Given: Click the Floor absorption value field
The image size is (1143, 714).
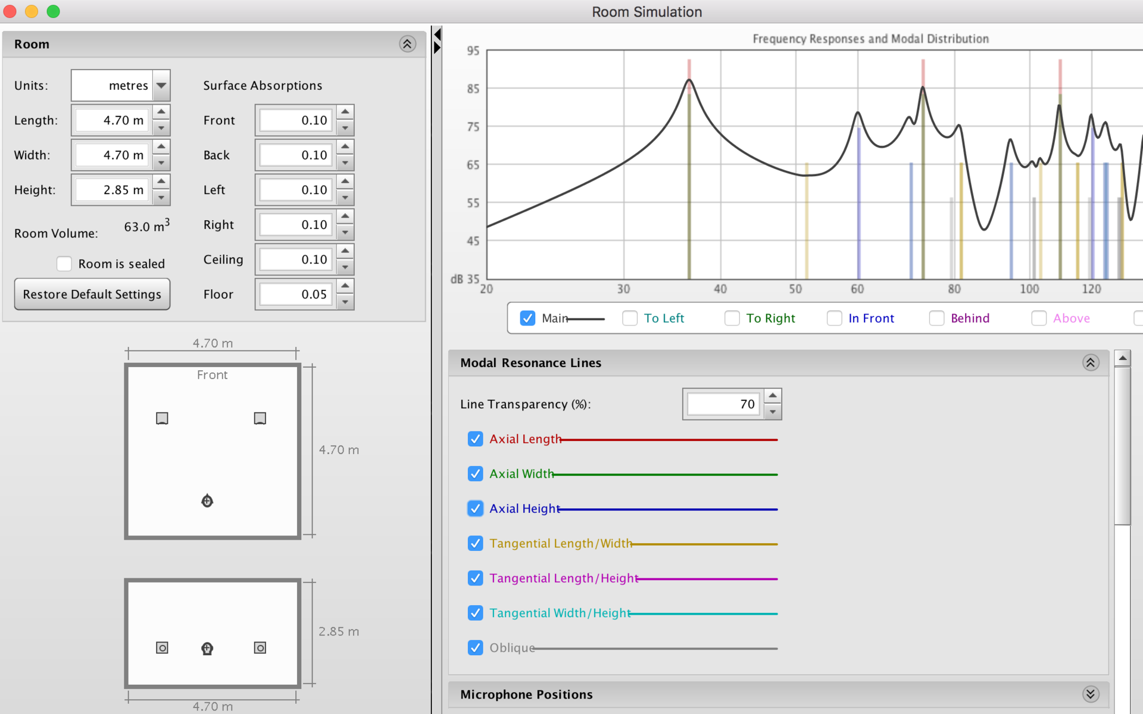Looking at the screenshot, I should point(295,295).
